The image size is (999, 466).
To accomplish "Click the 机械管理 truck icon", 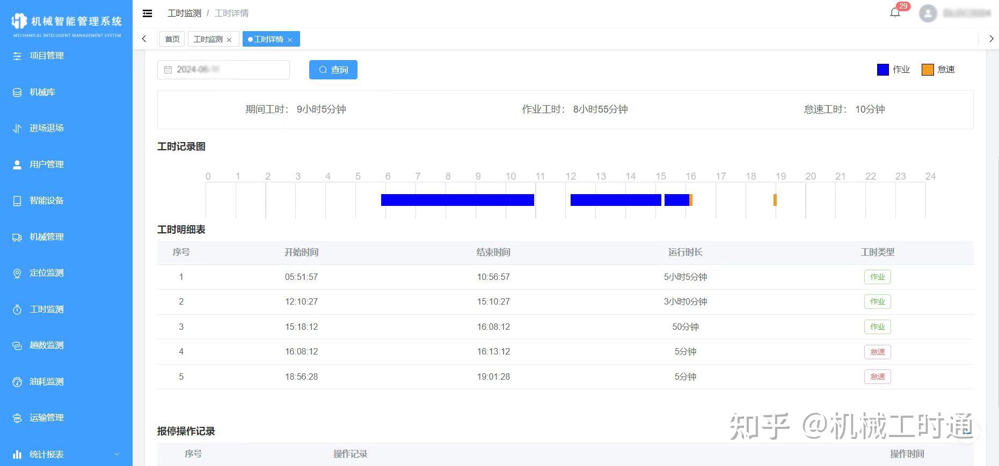I will point(17,238).
